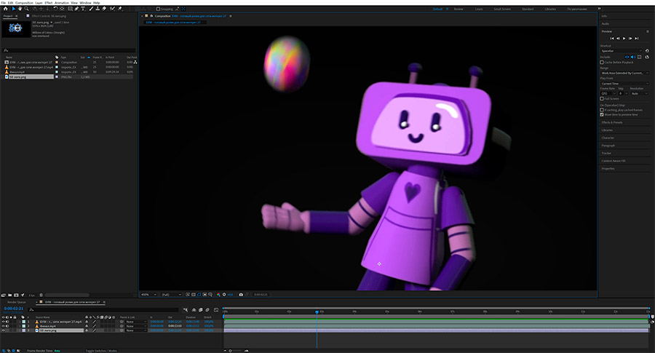Select the Home icon in the toolbar
This screenshot has height=353, width=655.
[x=4, y=9]
